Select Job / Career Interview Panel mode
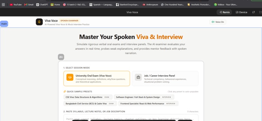262x121 pixels. tap(165, 78)
